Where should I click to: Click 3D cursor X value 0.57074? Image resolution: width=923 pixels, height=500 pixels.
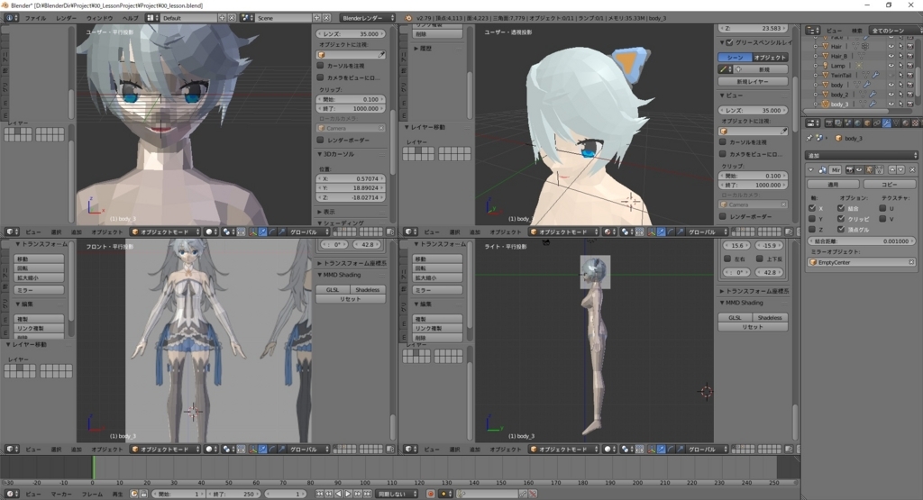351,178
